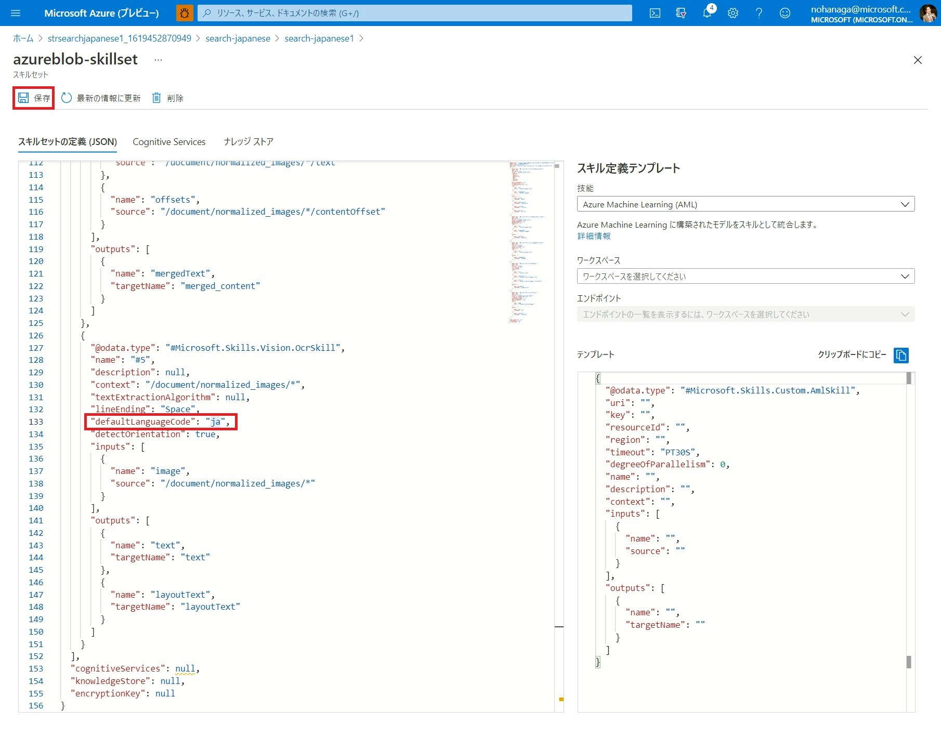Click the 詳細情報 link
The image size is (941, 737).
coord(594,236)
